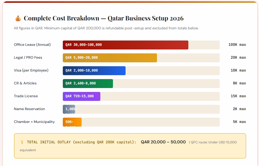The width and height of the screenshot is (259, 166).
Task: Select the purple Trade License bar
Action: tap(82, 96)
